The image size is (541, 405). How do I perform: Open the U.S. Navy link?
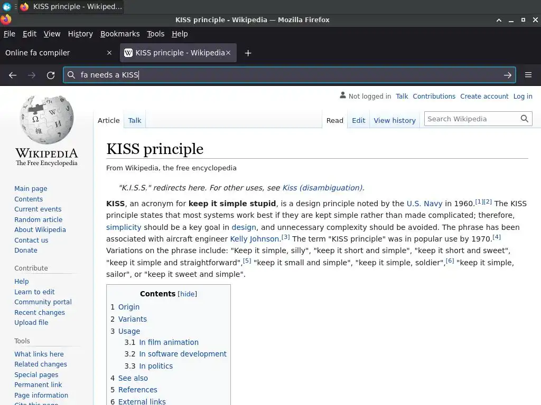pos(424,204)
